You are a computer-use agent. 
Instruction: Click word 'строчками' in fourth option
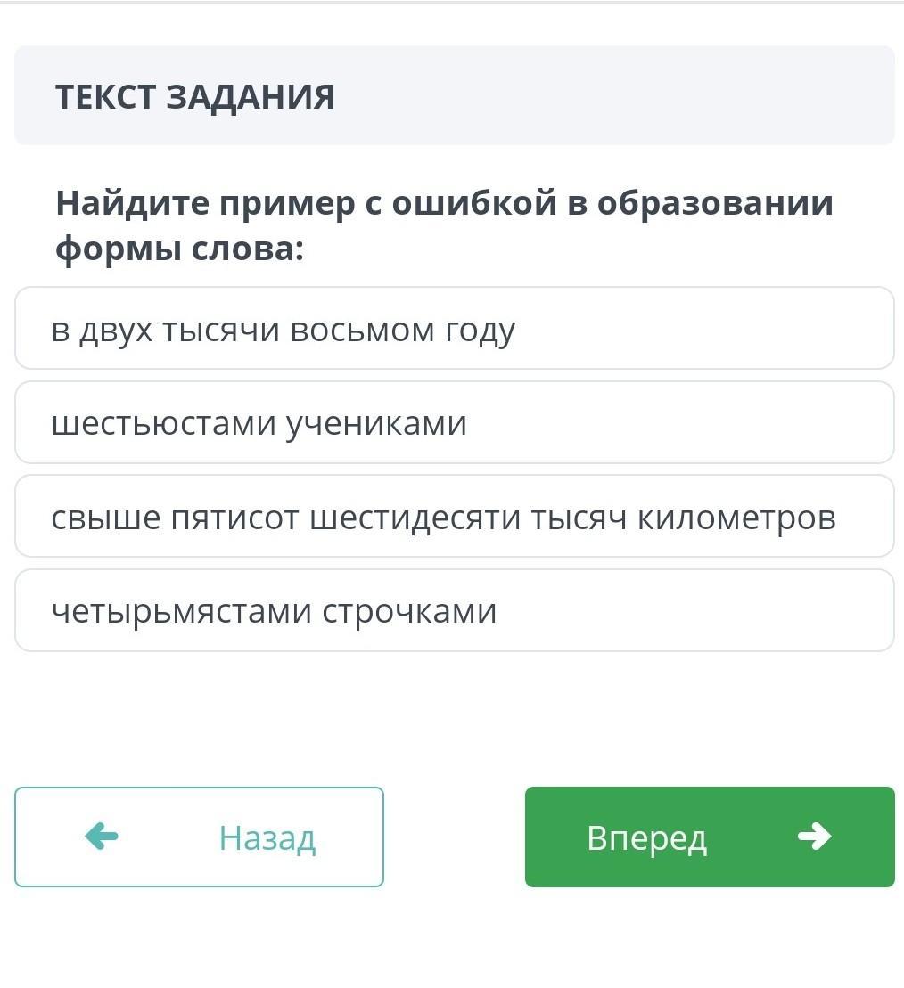point(409,611)
